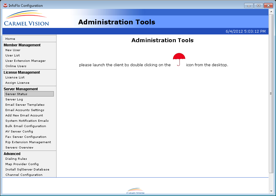Open User Extension Manager
Viewport: 276px width, 196px height.
coord(26,61)
